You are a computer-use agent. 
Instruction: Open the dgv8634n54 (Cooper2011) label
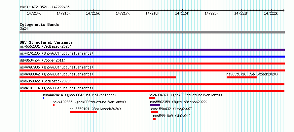coord(43,60)
